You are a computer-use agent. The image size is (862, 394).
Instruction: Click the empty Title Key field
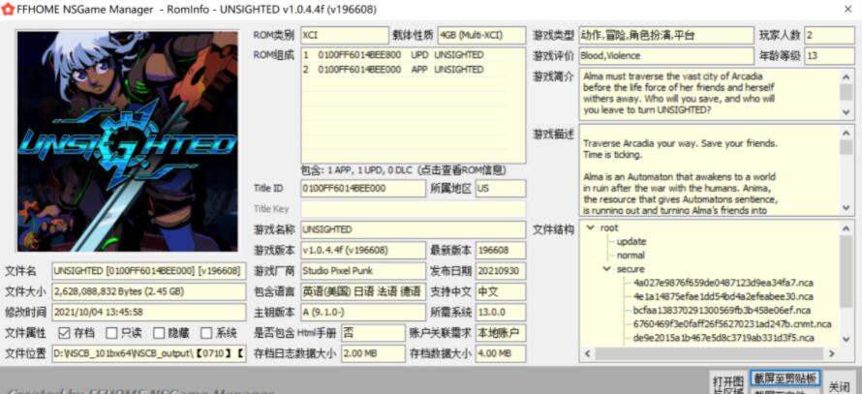click(x=413, y=209)
